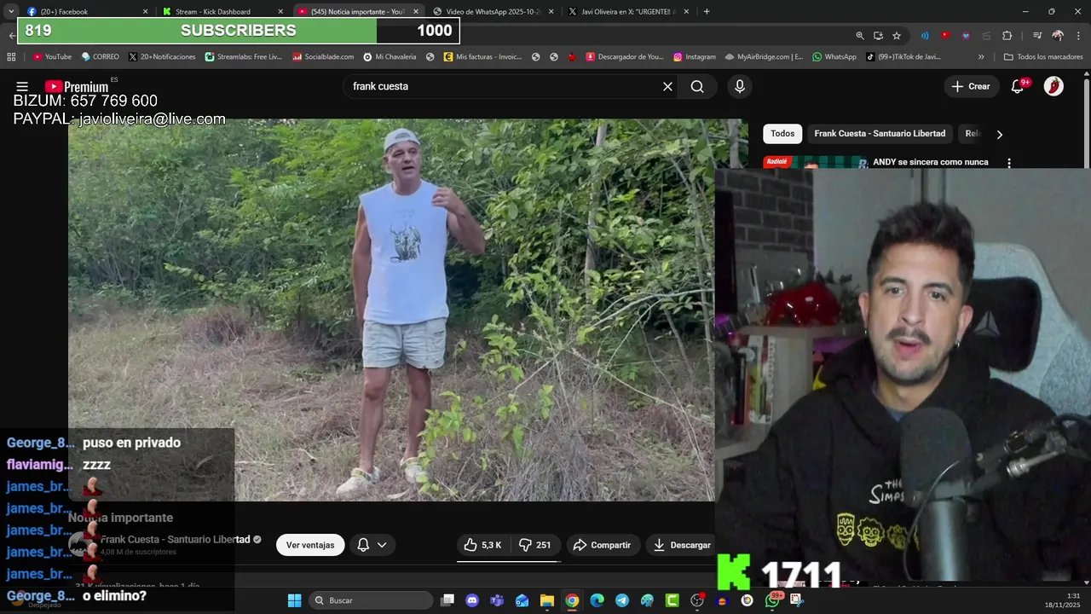The height and width of the screenshot is (614, 1091).
Task: Open the YouTube bookmark
Action: point(52,57)
